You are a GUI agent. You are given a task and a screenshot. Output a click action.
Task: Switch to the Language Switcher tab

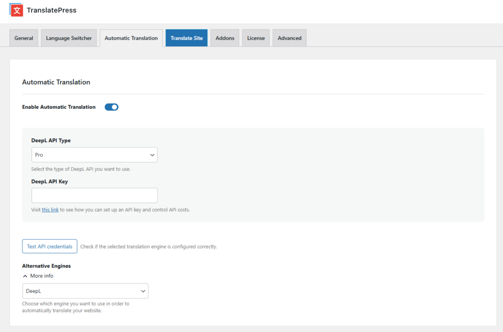click(x=69, y=38)
